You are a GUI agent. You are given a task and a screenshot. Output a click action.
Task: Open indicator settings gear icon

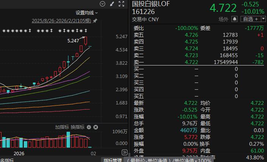click(x=89, y=127)
